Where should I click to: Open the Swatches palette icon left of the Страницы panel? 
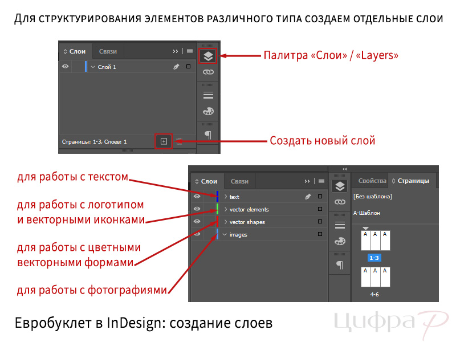(x=340, y=241)
